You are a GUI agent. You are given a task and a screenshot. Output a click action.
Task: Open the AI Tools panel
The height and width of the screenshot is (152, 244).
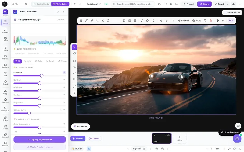(x=5, y=127)
